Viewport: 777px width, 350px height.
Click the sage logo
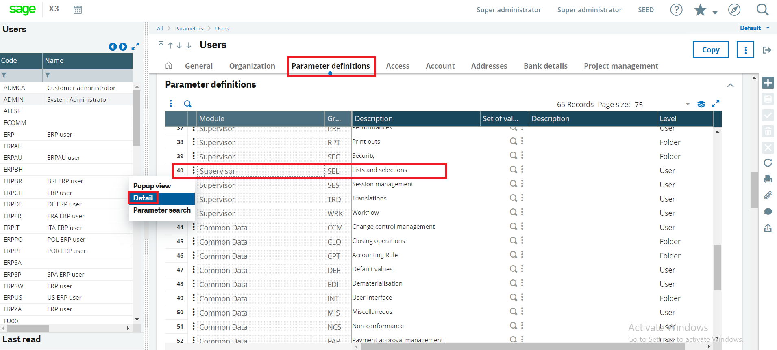tap(22, 9)
